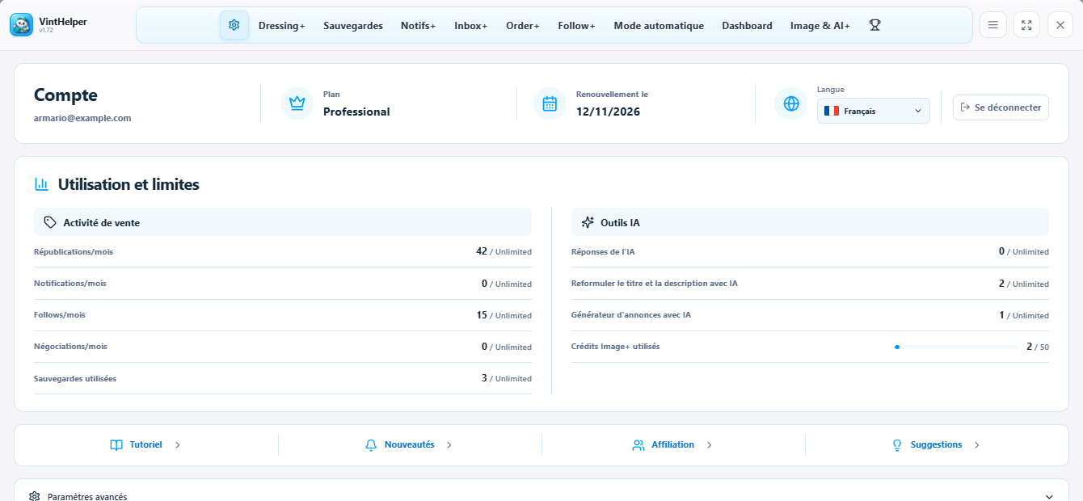Open the Dashboard tab
1083x501 pixels.
(x=748, y=26)
